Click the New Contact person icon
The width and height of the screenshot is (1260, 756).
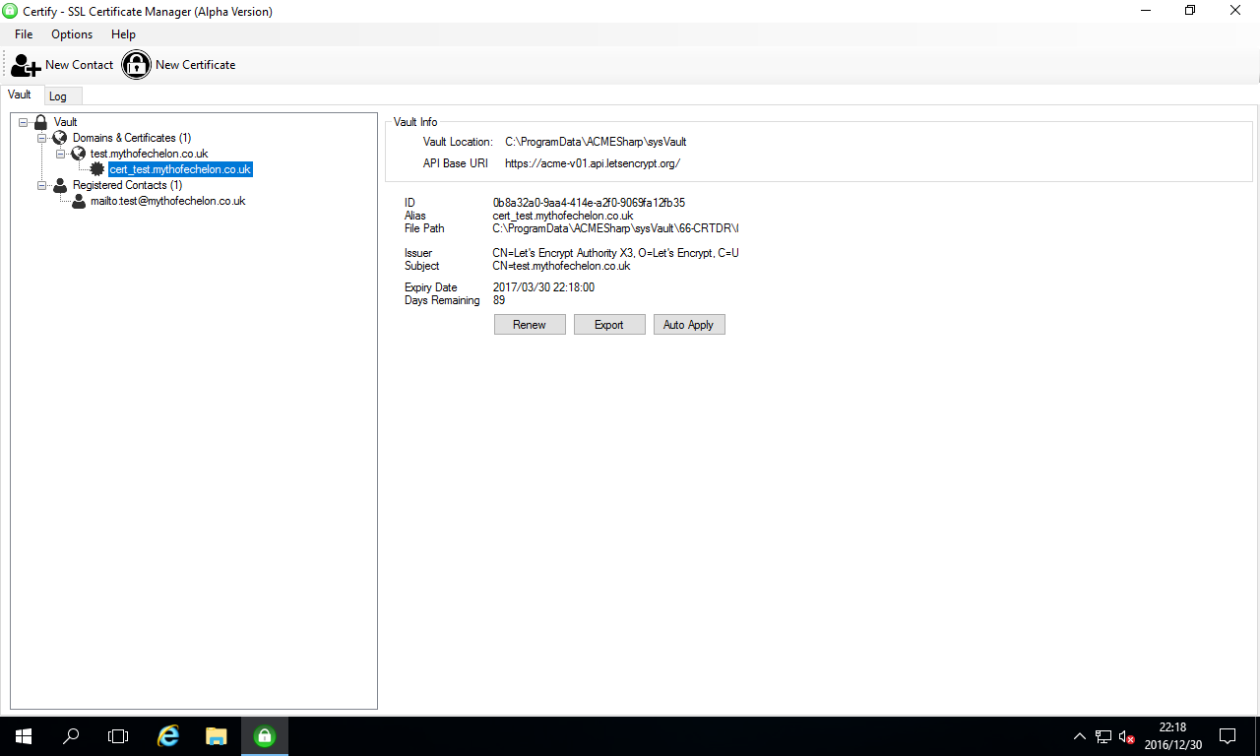(x=26, y=65)
